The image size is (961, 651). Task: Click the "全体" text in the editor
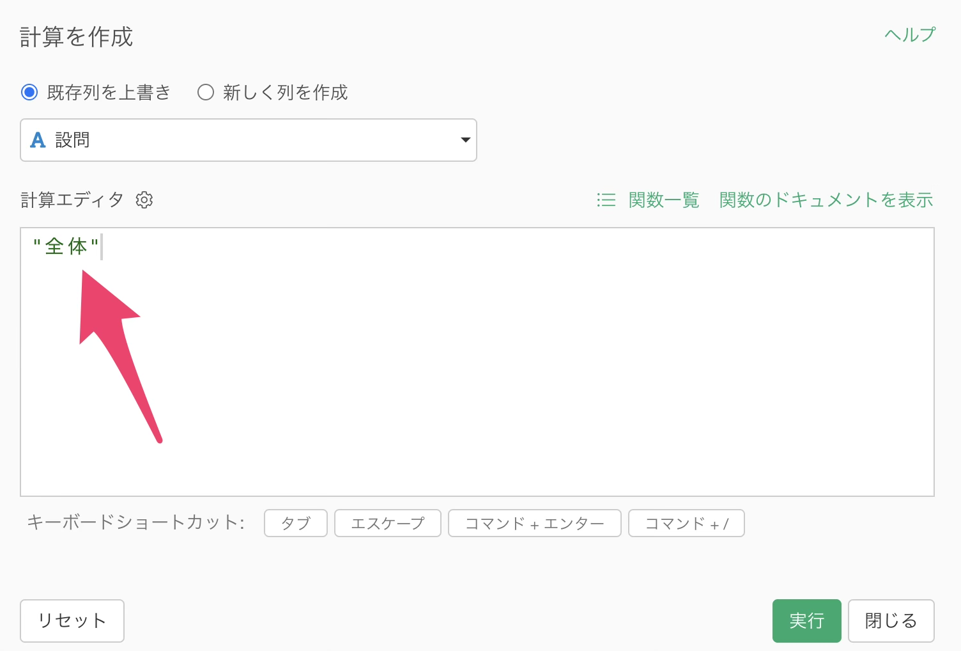coord(66,247)
